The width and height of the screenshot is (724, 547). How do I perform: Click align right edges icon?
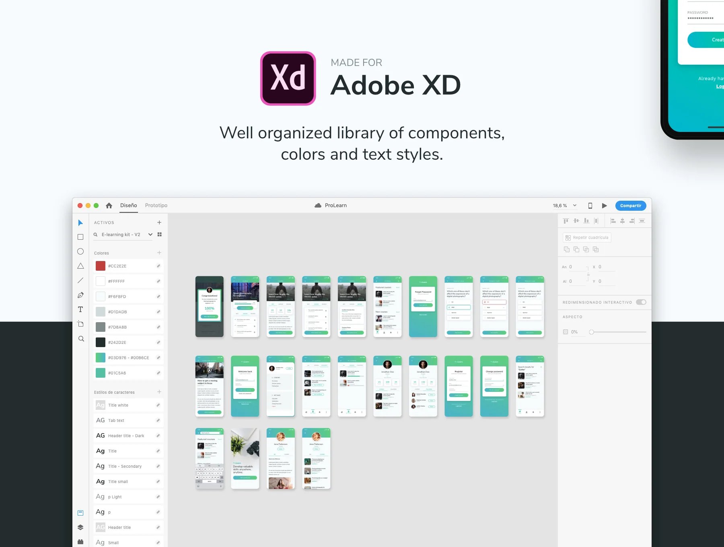(632, 221)
